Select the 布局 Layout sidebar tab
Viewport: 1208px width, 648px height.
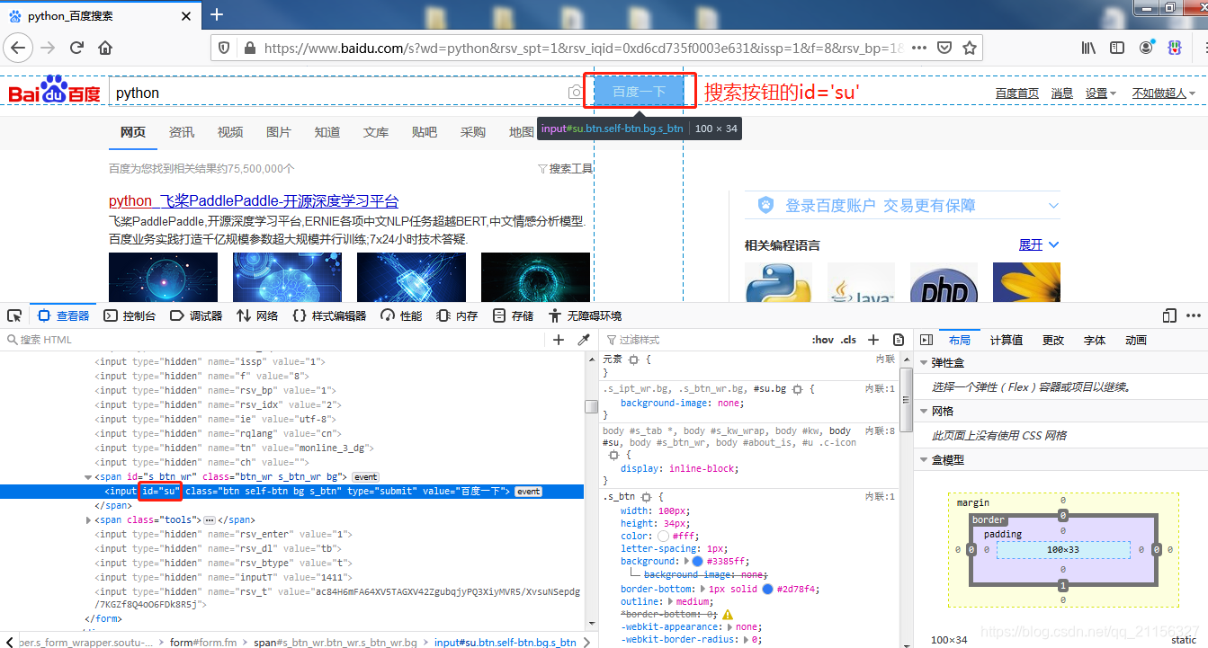tap(960, 340)
